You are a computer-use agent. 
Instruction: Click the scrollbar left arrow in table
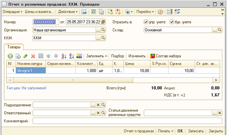click(10, 80)
